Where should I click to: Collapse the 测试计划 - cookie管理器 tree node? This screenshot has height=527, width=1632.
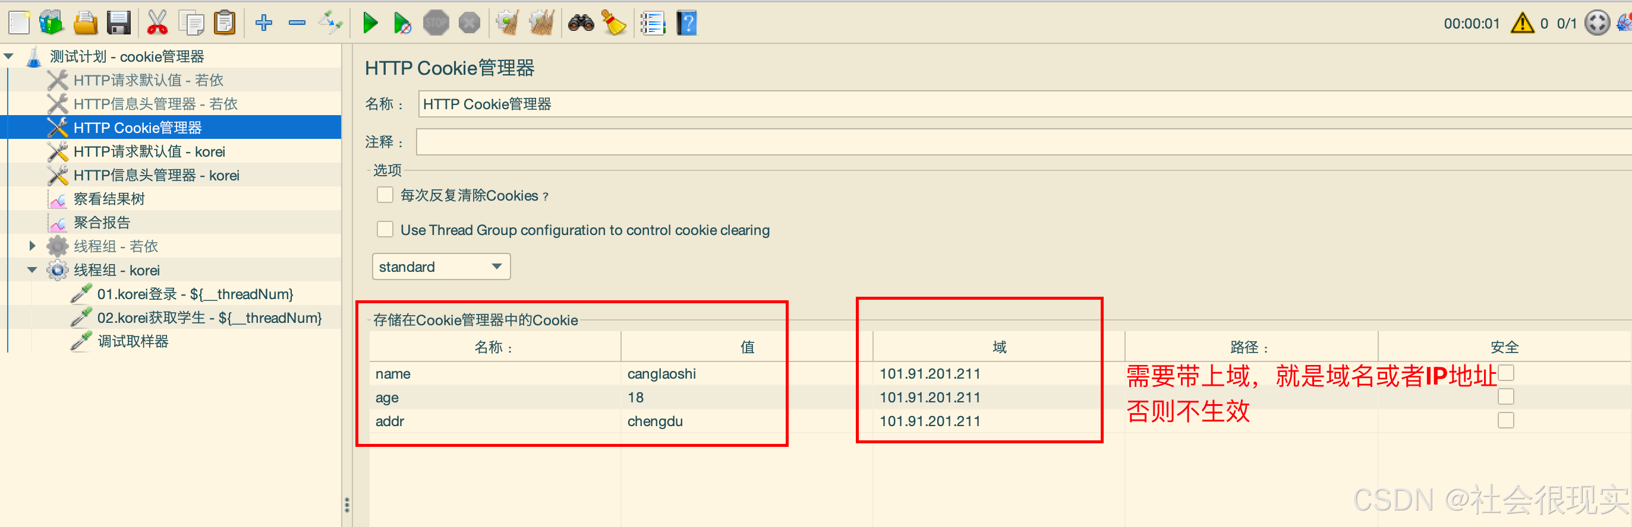(9, 56)
